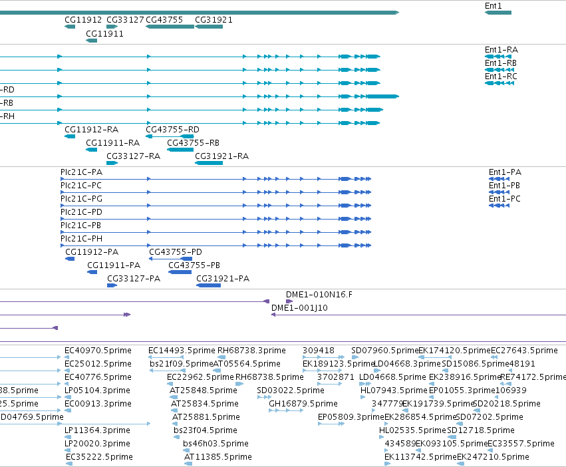The image size is (566, 467).
Task: Click the Ent1-PA protein label
Action: (505, 172)
